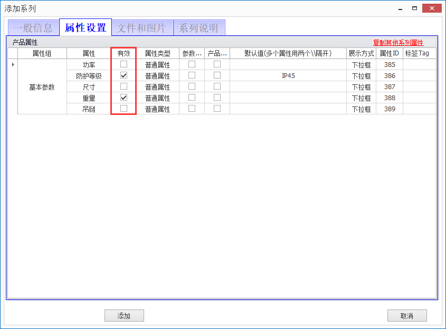Screen dimensions: 446x329
Task: Enable 有效 checkbox for 尺寸
Action: pyautogui.click(x=124, y=86)
